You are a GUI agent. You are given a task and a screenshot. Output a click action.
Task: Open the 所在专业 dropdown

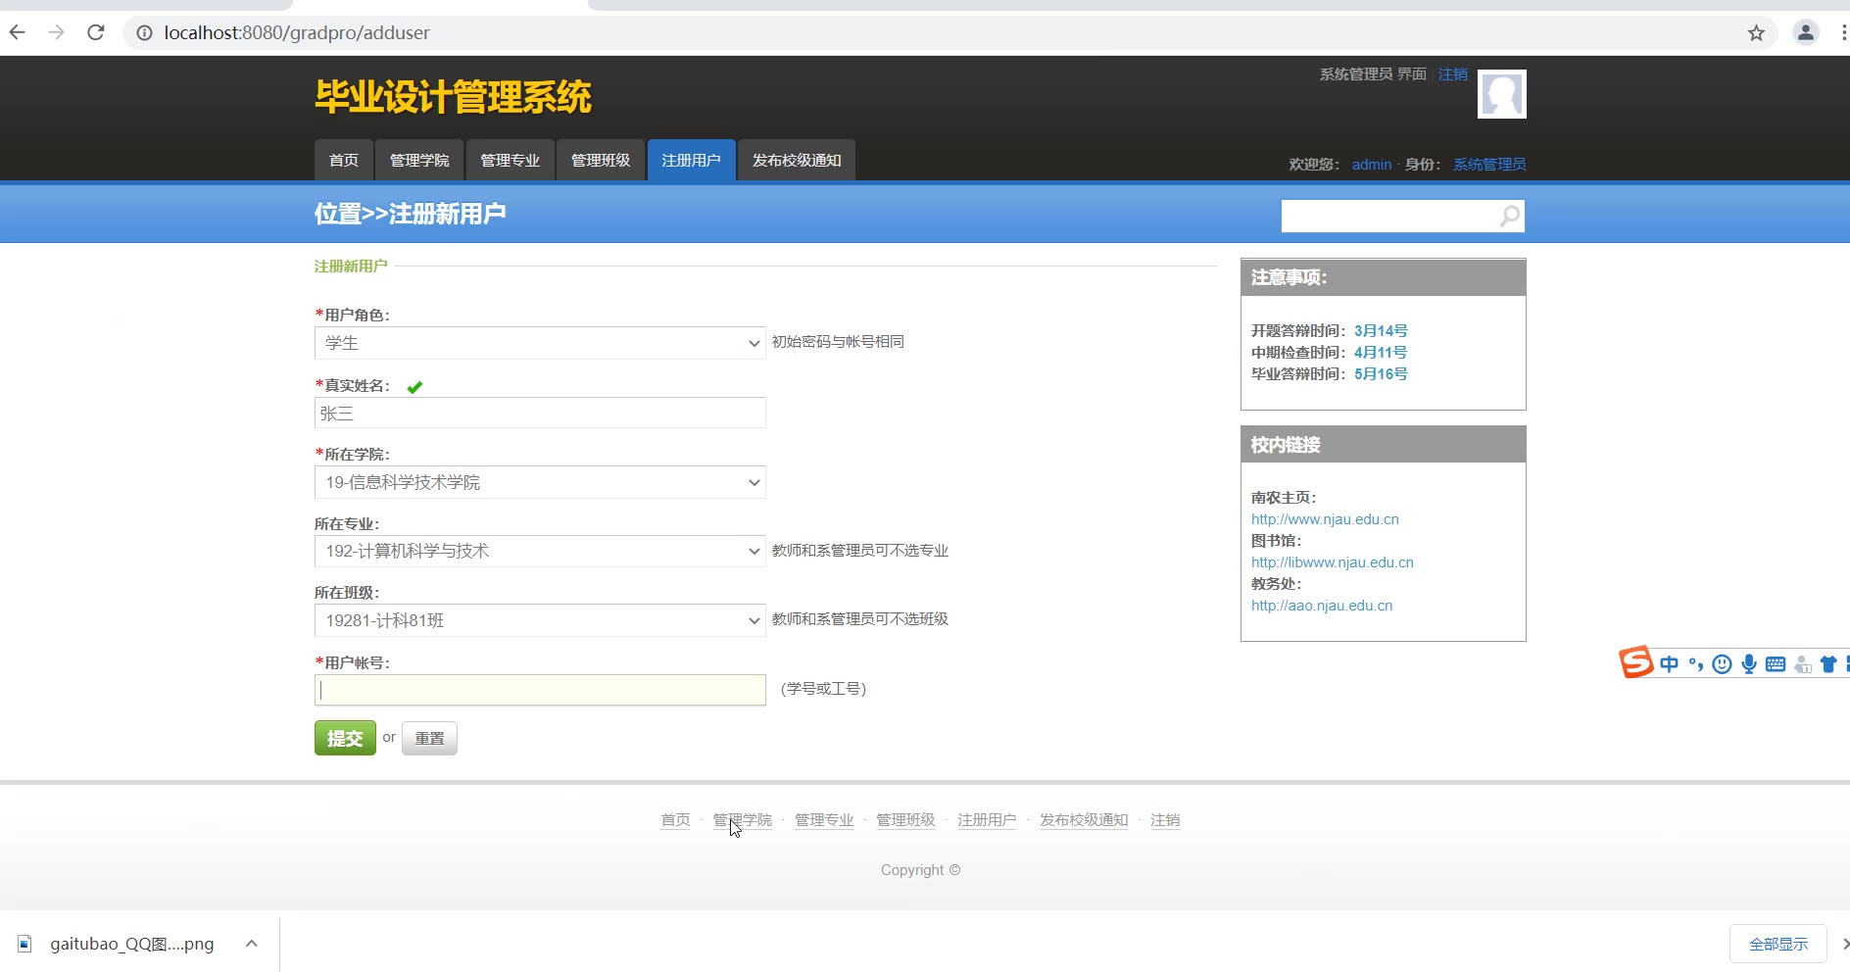[x=540, y=551]
